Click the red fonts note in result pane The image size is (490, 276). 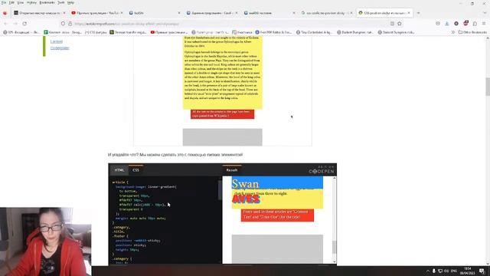click(277, 215)
